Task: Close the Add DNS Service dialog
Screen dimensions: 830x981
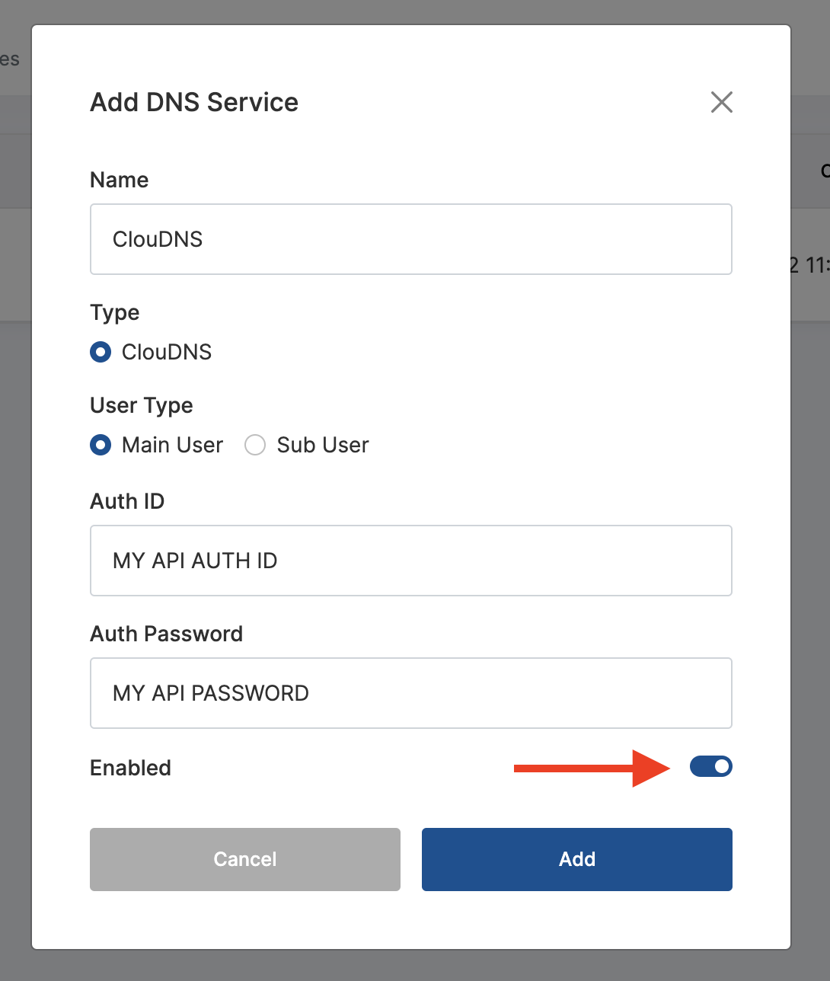Action: [721, 102]
